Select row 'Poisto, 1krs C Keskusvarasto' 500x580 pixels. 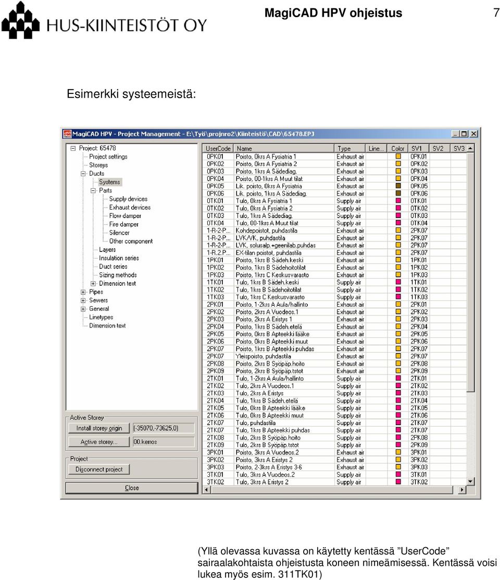point(334,275)
